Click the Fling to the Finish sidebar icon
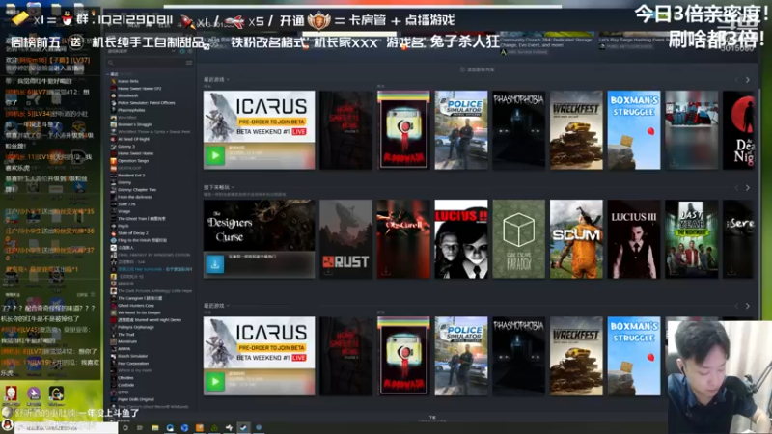The height and width of the screenshot is (434, 772). pos(114,240)
